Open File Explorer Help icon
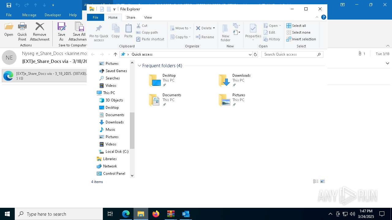This screenshot has width=392, height=220. pyautogui.click(x=323, y=17)
